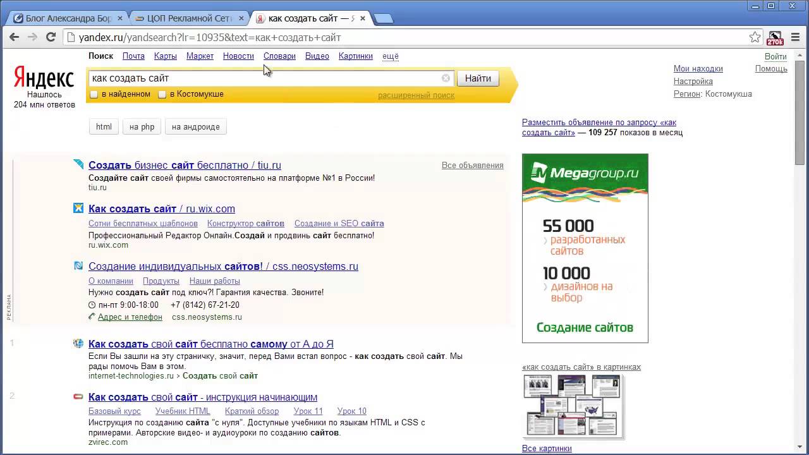Open расширенный поиск link
Viewport: 809px width, 455px height.
pyautogui.click(x=416, y=95)
